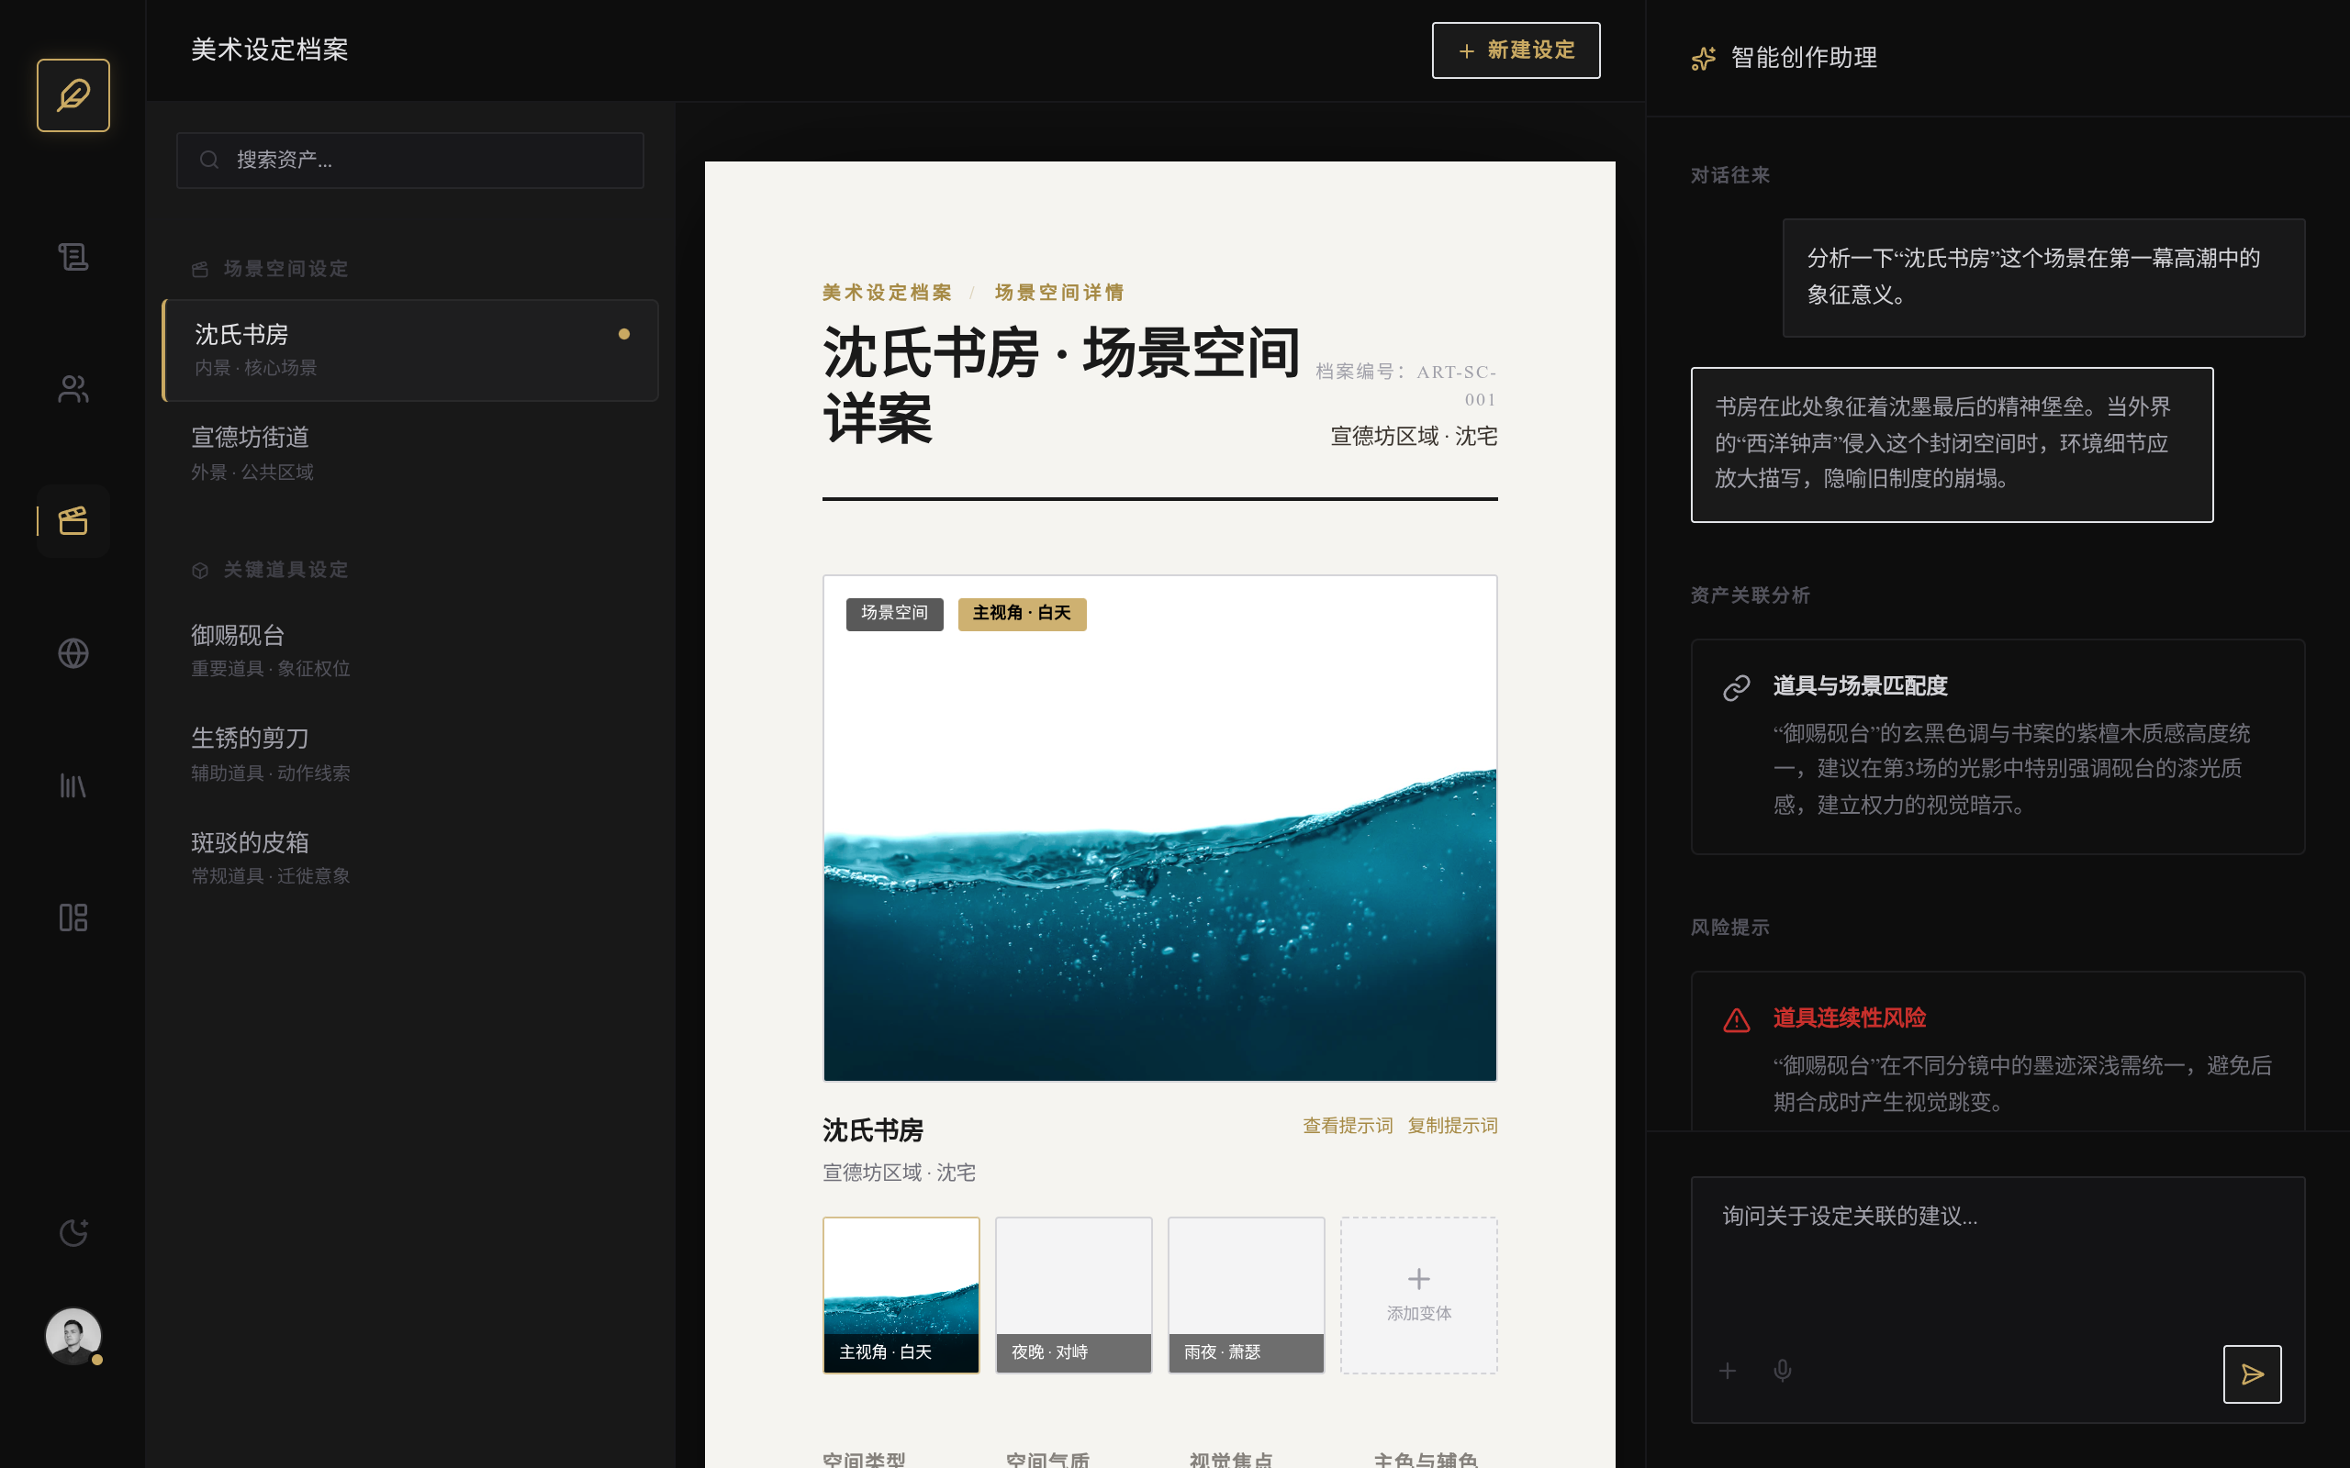Click the 新建设定 button
The image size is (2350, 1468).
click(1515, 50)
